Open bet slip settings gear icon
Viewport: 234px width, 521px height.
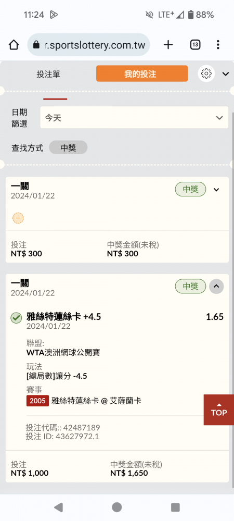206,73
